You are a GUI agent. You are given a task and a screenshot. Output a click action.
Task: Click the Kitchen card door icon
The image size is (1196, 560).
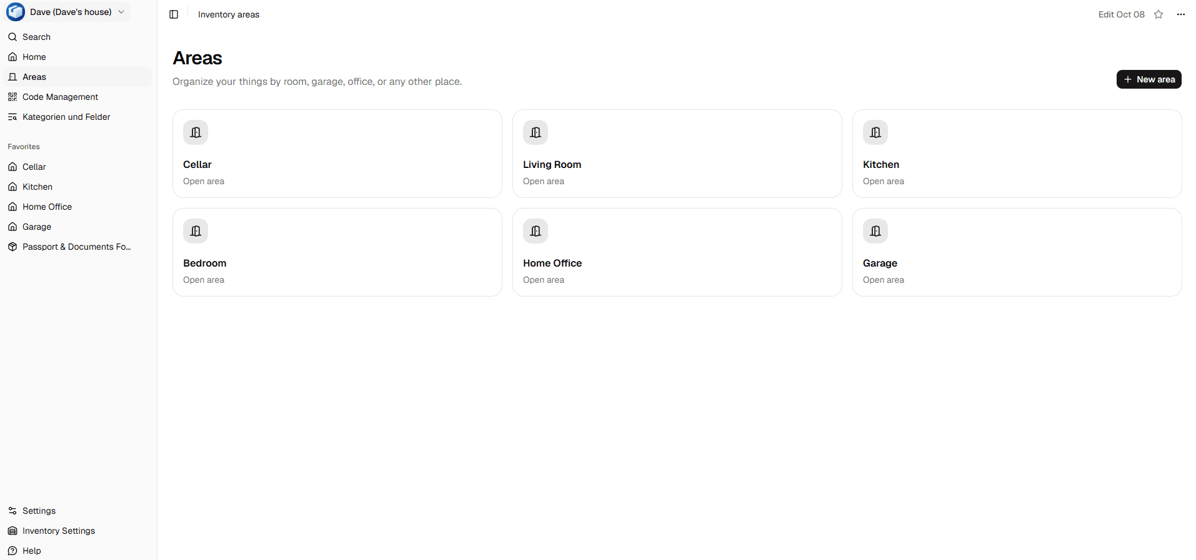click(x=875, y=132)
